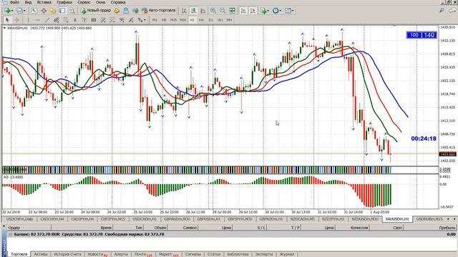Toggle Auto Scroll chart icon
Viewport: 458px width, 257px height.
click(243, 11)
